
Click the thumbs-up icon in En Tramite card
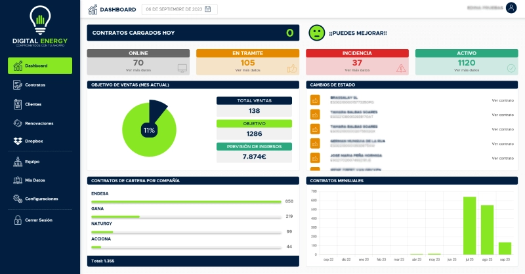pyautogui.click(x=292, y=68)
